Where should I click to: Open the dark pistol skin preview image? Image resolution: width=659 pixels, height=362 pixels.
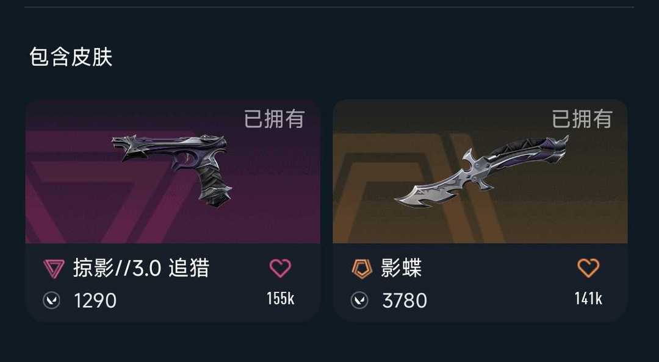click(x=173, y=170)
